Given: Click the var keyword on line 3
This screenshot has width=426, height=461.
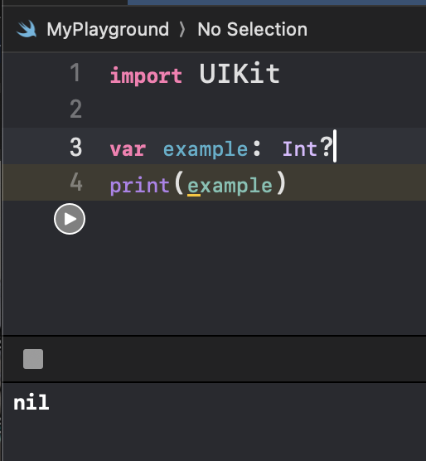Looking at the screenshot, I should coord(128,149).
